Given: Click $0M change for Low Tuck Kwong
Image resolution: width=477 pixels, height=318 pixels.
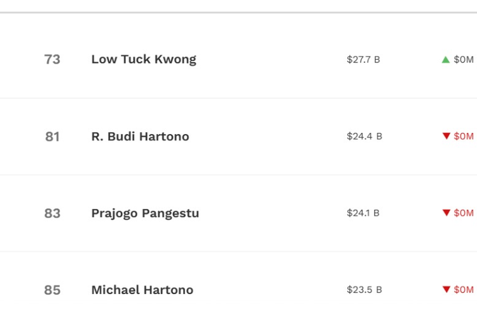Looking at the screenshot, I should pos(464,59).
